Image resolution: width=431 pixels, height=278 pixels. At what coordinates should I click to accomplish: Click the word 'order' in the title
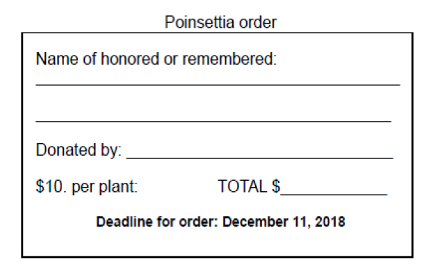257,22
